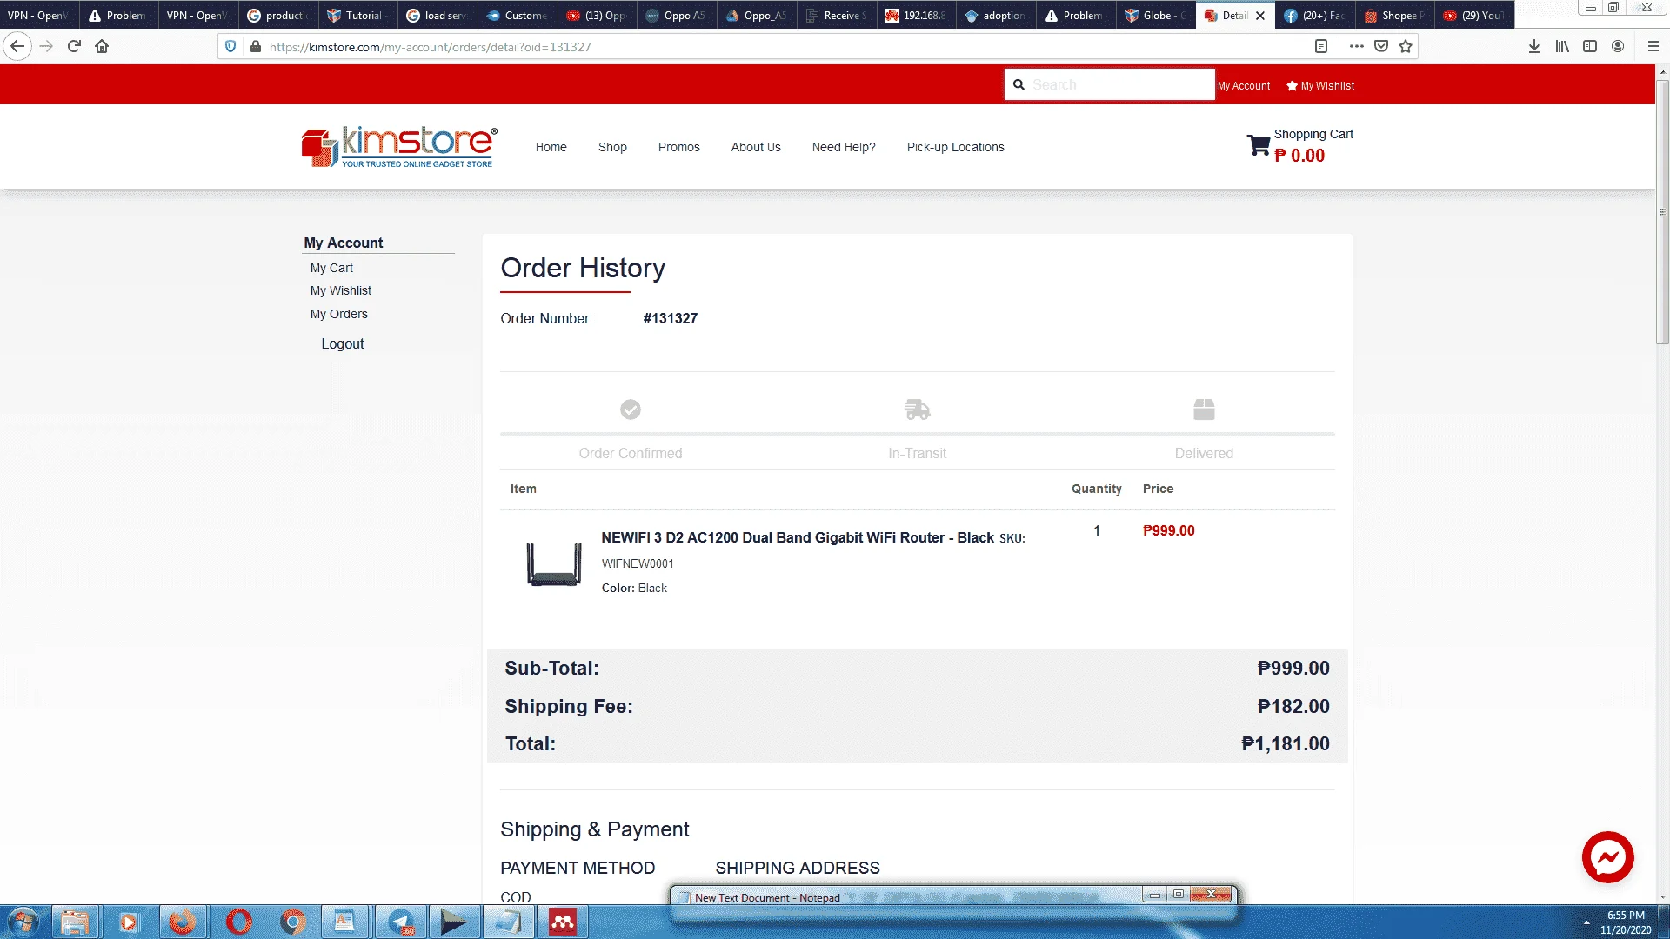Click the tracking protection shield icon

[230, 46]
